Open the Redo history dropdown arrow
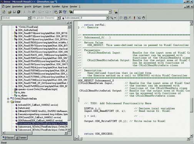Screen dimensions: 194x144 pyautogui.click(x=50, y=12)
